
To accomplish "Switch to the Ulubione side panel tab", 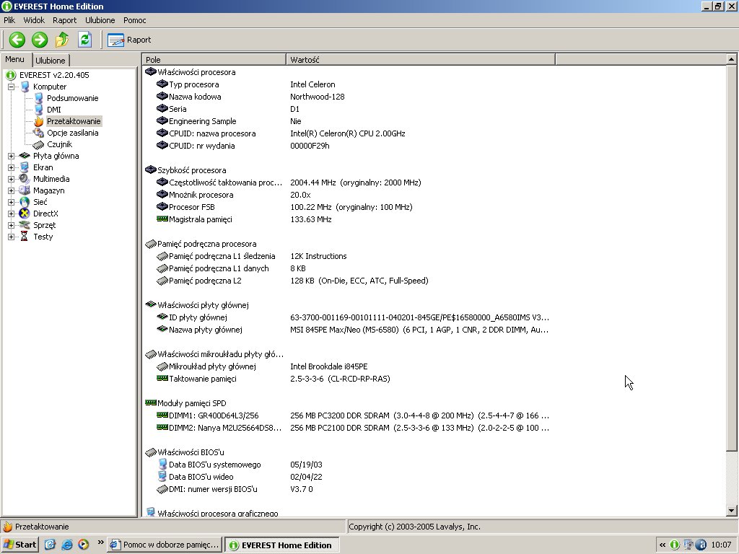I will point(51,61).
